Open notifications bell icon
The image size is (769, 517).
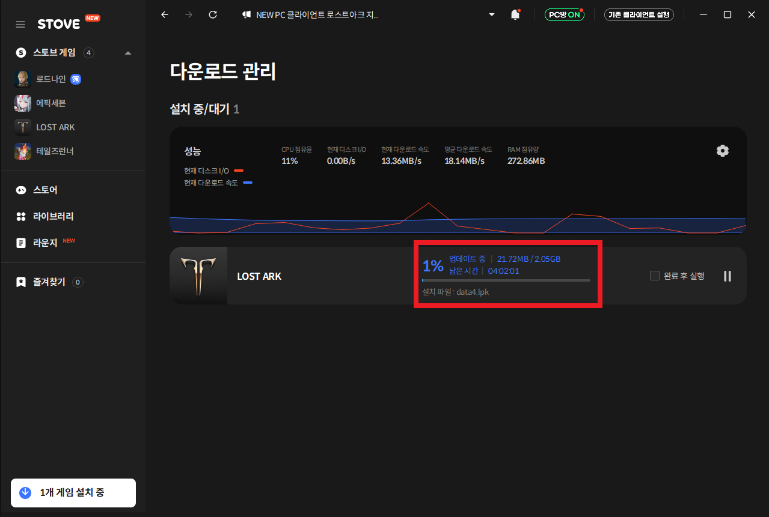[x=515, y=14]
